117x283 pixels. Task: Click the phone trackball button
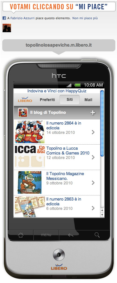59,255
